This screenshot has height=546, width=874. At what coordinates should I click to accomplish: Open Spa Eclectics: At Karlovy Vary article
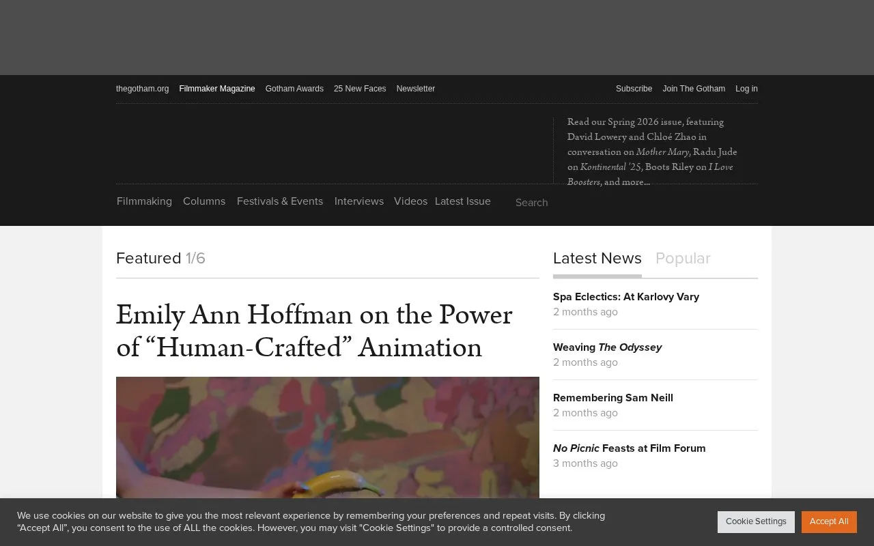click(626, 297)
